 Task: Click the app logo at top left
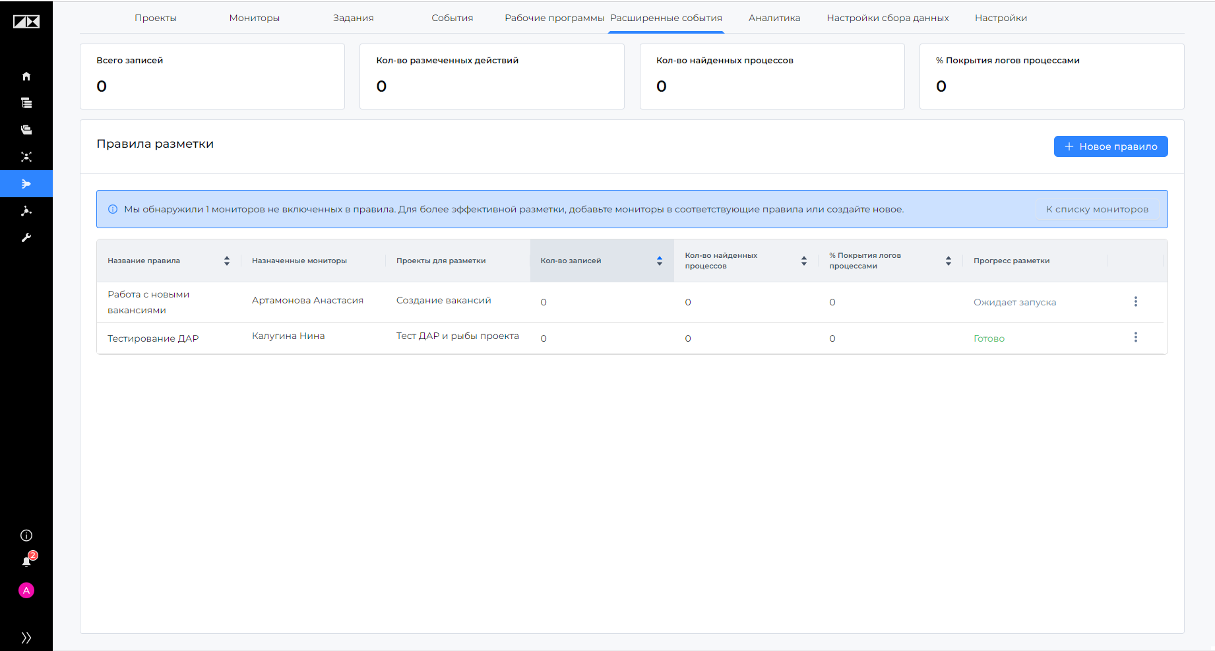coord(26,22)
